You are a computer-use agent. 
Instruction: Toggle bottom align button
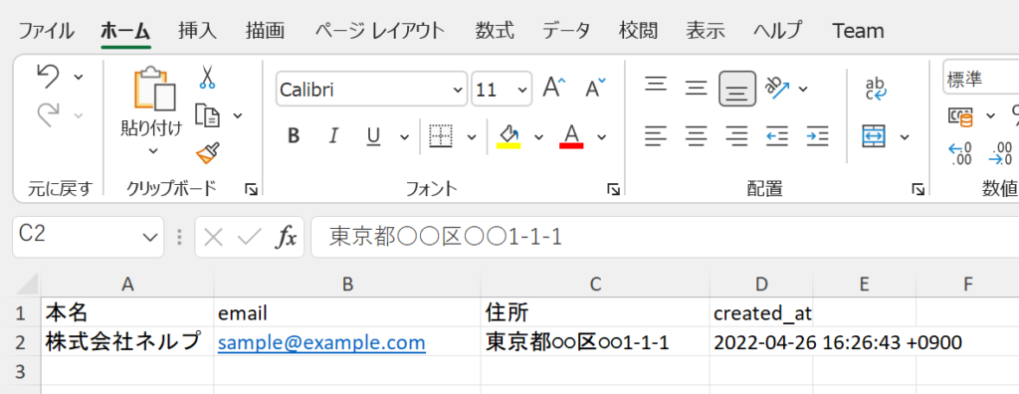(x=737, y=89)
